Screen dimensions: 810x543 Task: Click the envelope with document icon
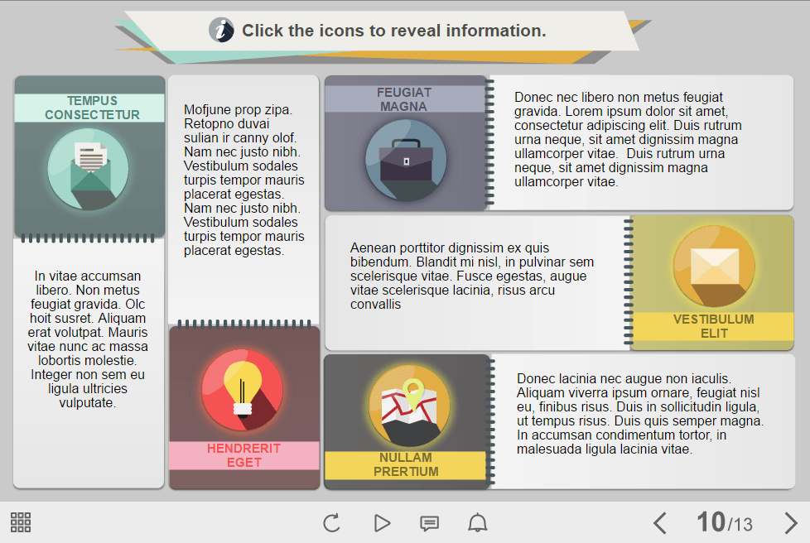[88, 170]
